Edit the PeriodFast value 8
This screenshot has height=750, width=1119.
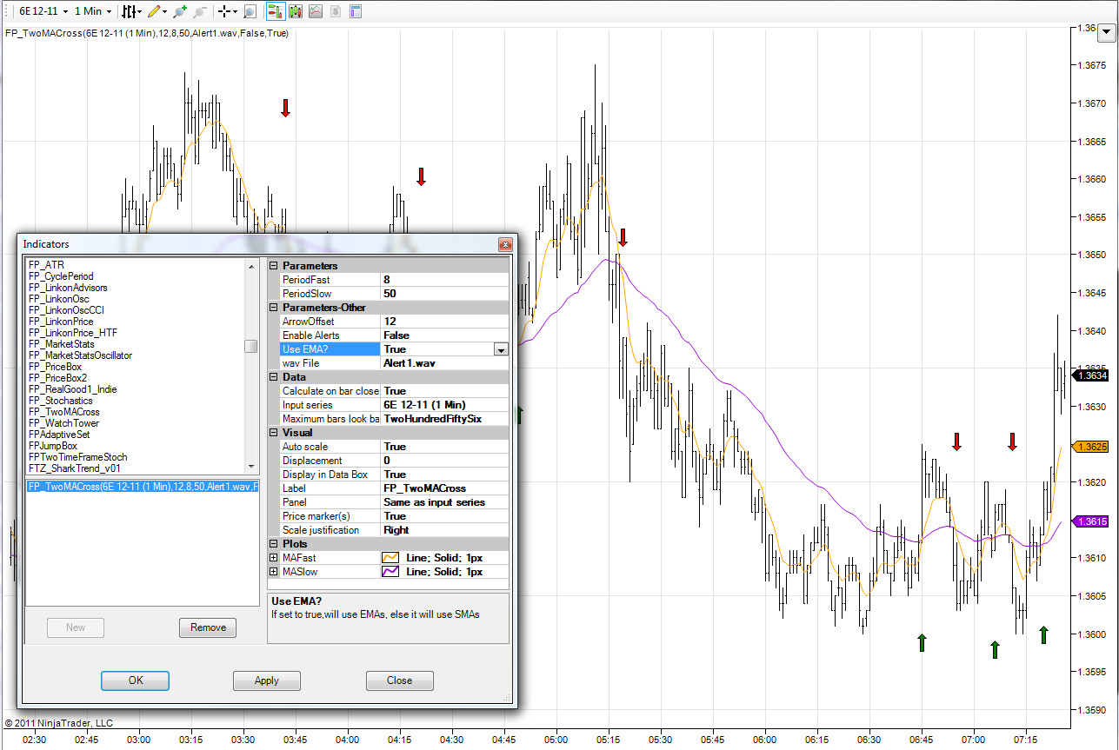[x=444, y=280]
